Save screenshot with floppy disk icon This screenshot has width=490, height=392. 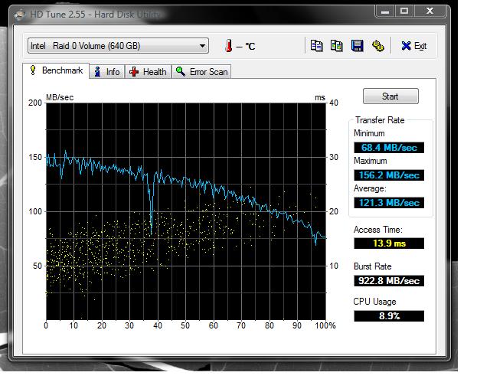[x=358, y=46]
